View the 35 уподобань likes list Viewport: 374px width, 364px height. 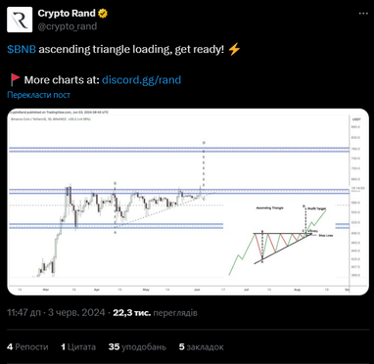[137, 346]
